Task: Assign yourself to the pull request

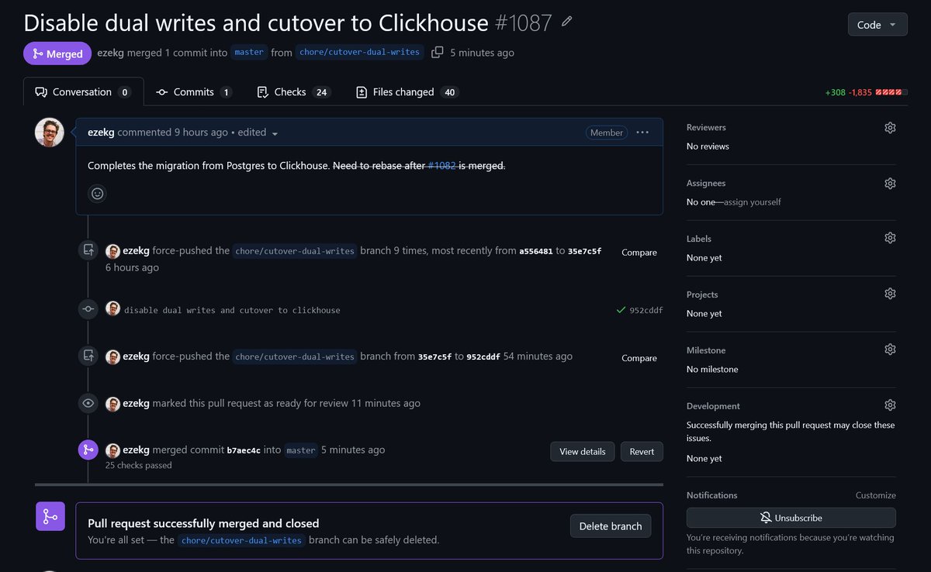Action: [x=753, y=202]
